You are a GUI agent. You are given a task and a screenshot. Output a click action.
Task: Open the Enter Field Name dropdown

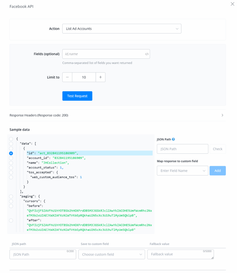[x=182, y=171]
